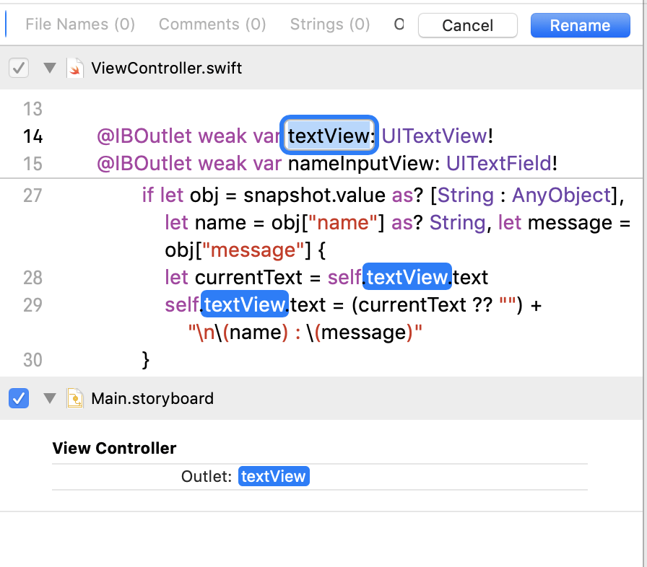Collapse the ViewController.swift disclosure triangle
This screenshot has height=567, width=647.
[x=50, y=69]
